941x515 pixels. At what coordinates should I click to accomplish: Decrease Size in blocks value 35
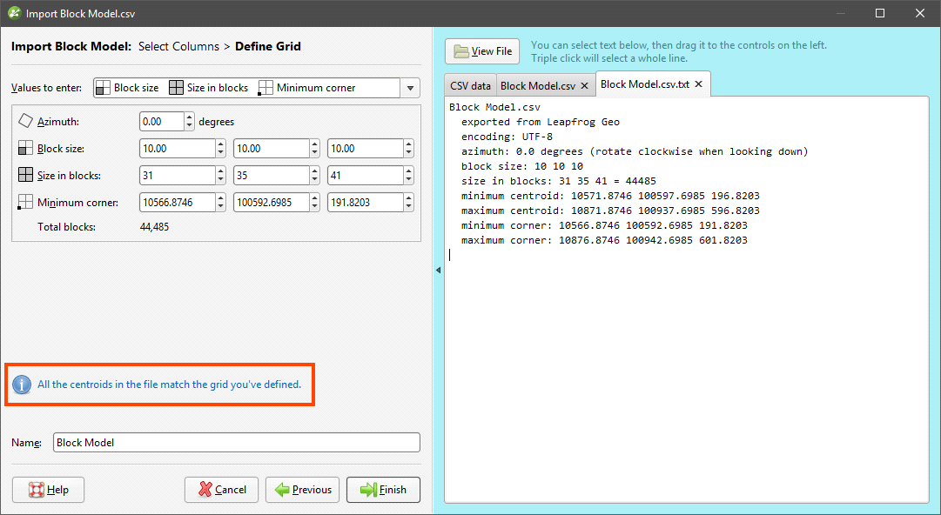click(315, 180)
